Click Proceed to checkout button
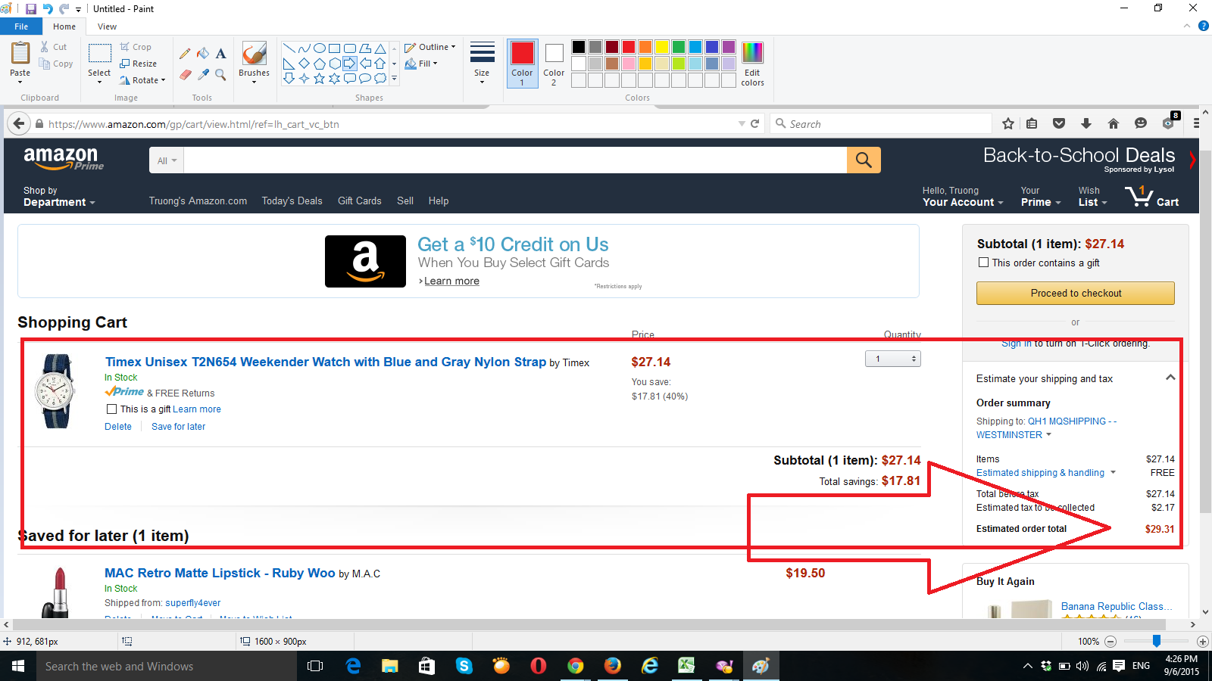1212x681 pixels. (1076, 293)
